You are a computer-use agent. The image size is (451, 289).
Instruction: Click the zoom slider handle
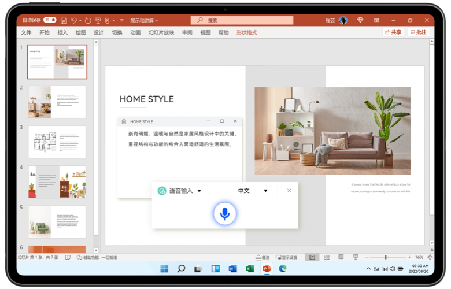(386, 257)
